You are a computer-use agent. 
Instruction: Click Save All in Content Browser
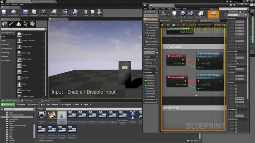[x=33, y=104]
